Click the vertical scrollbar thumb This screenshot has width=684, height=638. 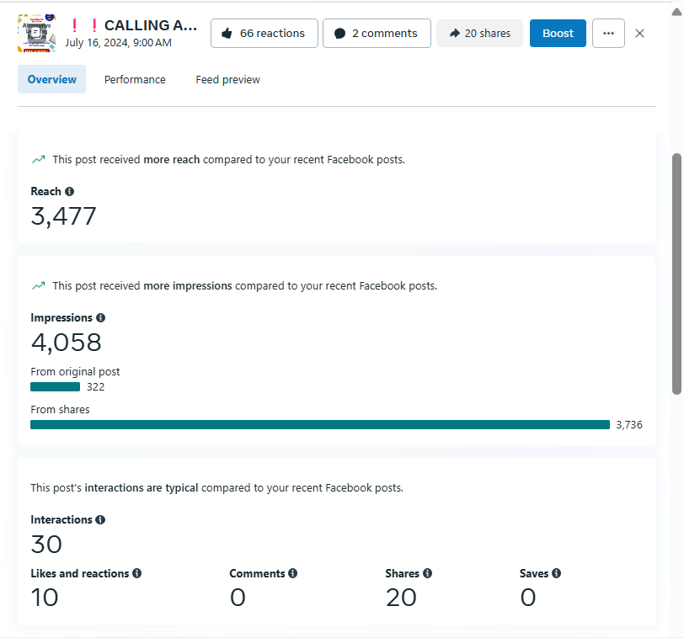[x=676, y=274]
